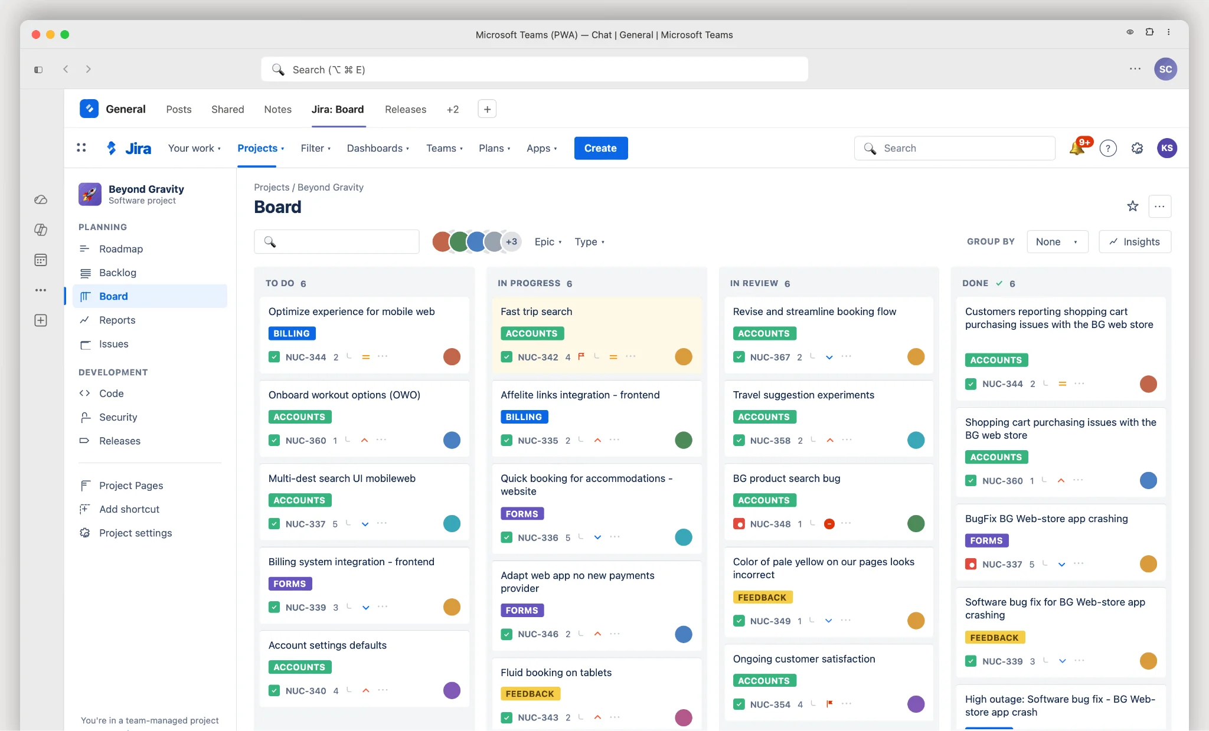Open the Beyond Gravity breadcrumb link
Image resolution: width=1209 pixels, height=731 pixels.
click(331, 187)
